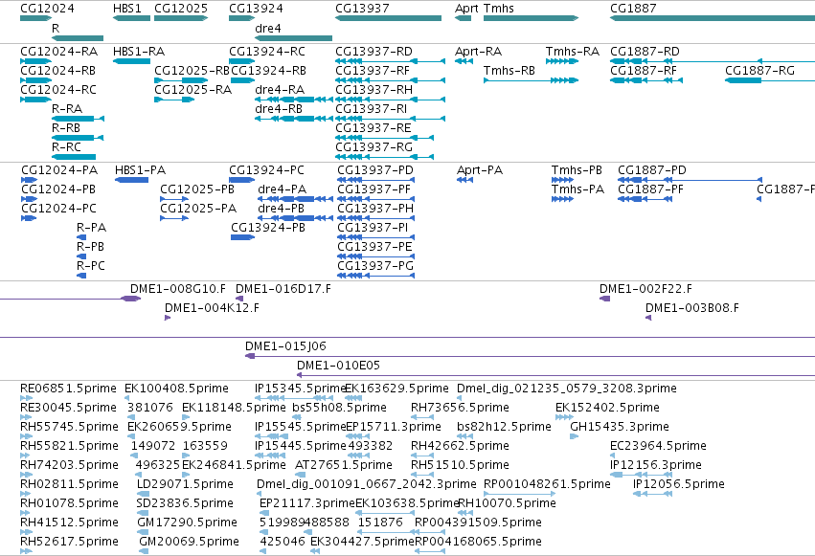
Task: Select EST RH73656.5prime
Action: [460, 408]
